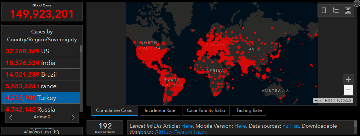Zoom out with the minus button
Screen dimensions: 360x136
(348, 90)
